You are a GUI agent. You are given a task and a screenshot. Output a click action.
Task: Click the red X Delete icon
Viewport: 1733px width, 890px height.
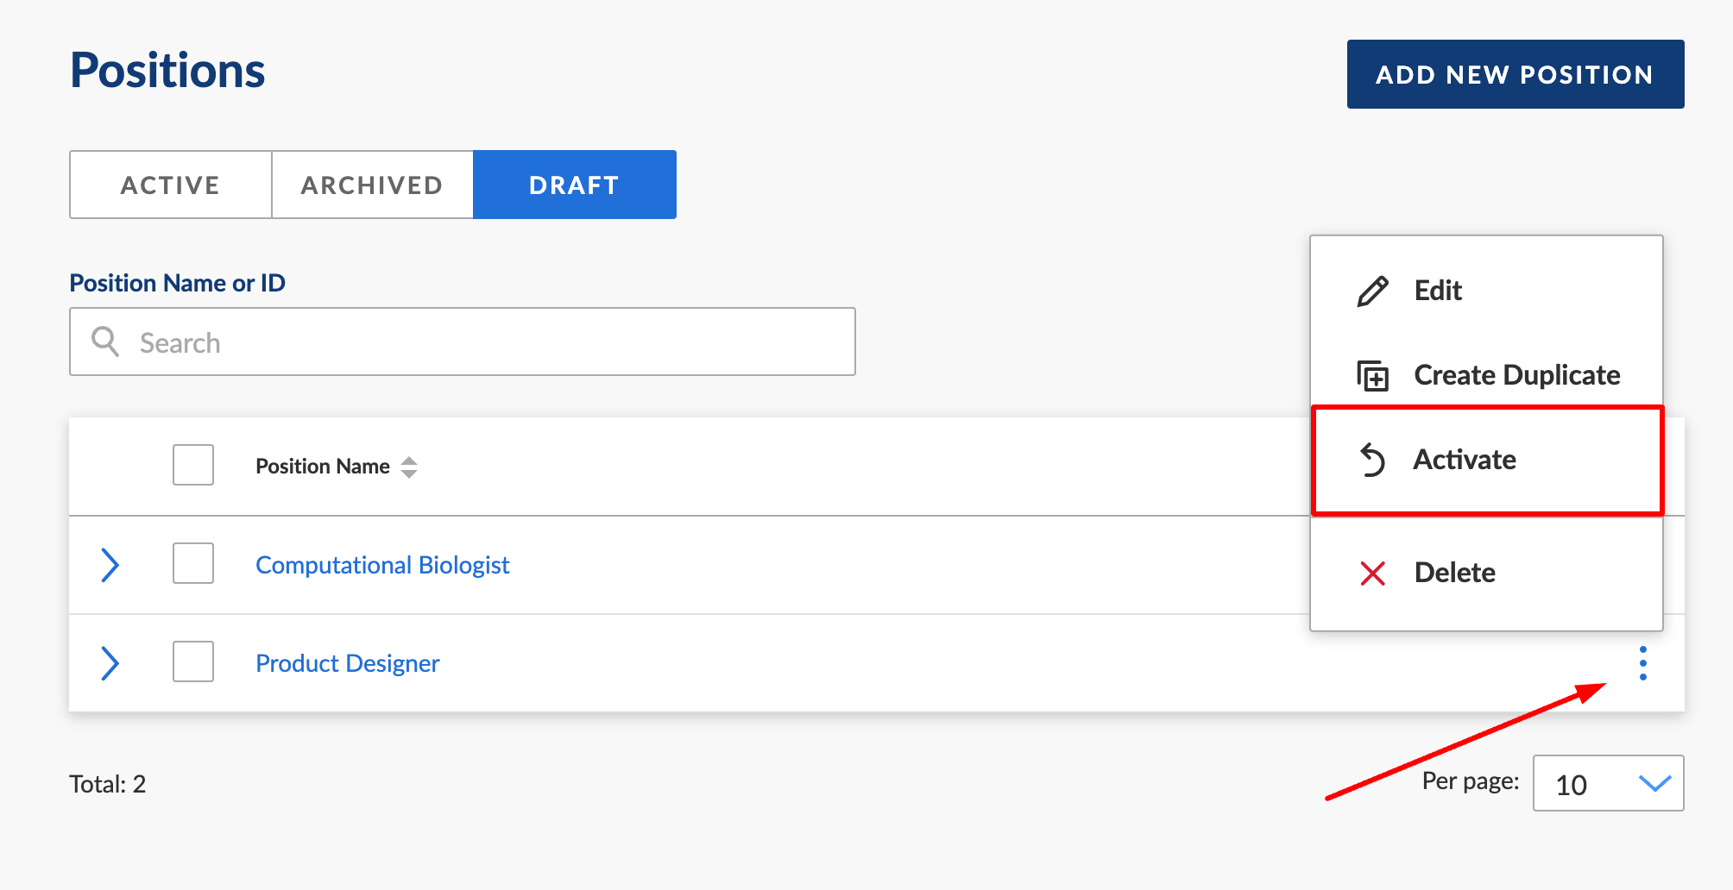coord(1372,573)
